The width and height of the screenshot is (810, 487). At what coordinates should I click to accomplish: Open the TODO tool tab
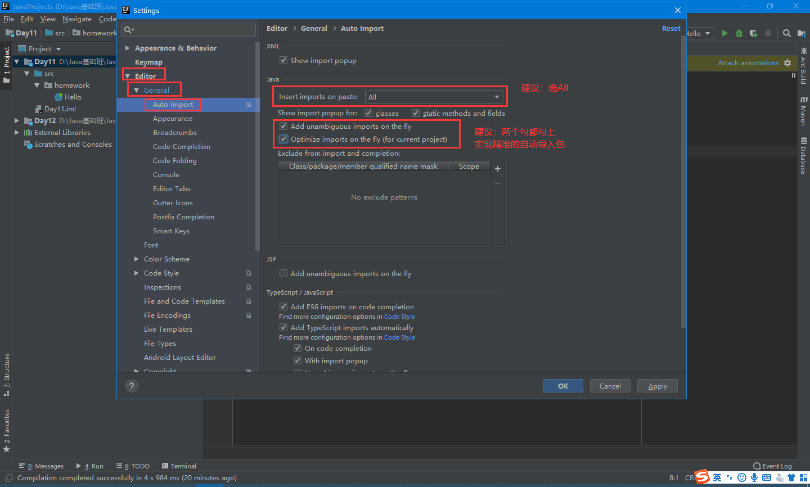133,466
